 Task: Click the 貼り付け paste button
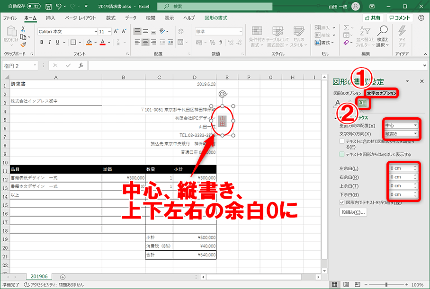[x=11, y=36]
